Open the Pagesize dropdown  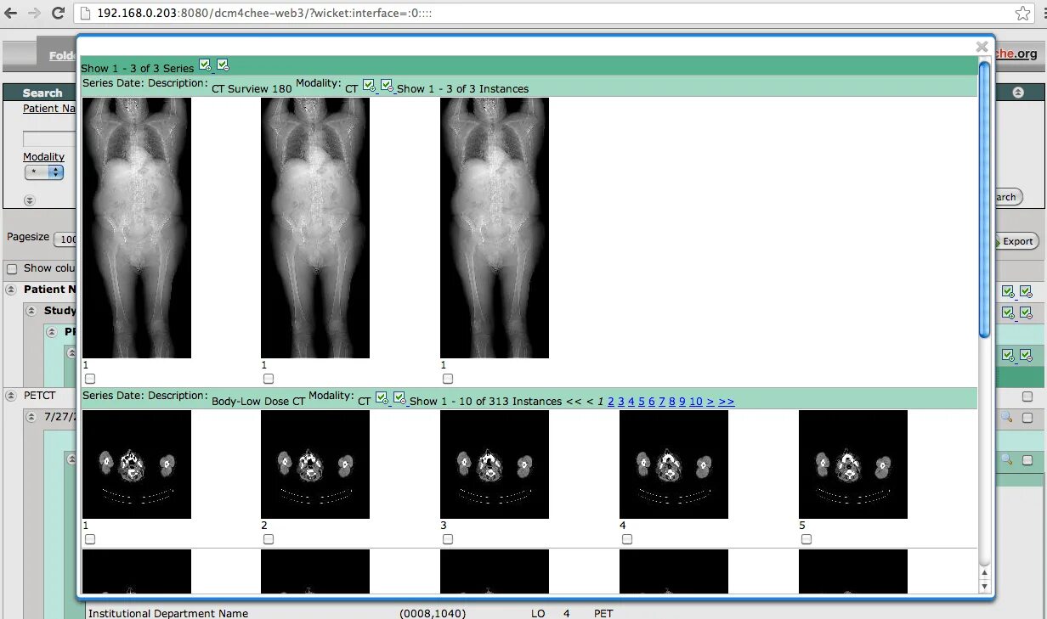[65, 239]
